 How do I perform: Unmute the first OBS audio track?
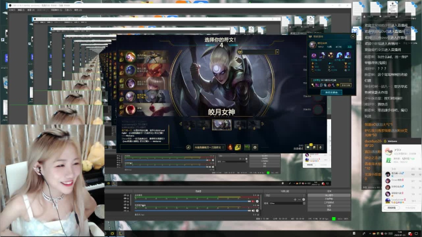point(253,201)
